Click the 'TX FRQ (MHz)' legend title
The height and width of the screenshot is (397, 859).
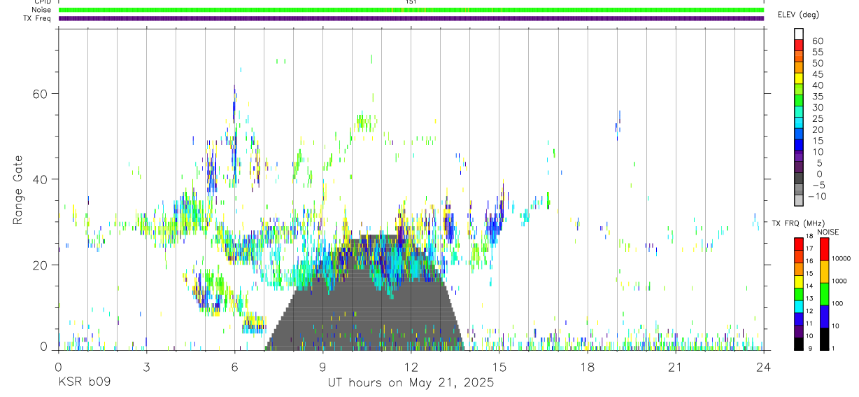797,223
